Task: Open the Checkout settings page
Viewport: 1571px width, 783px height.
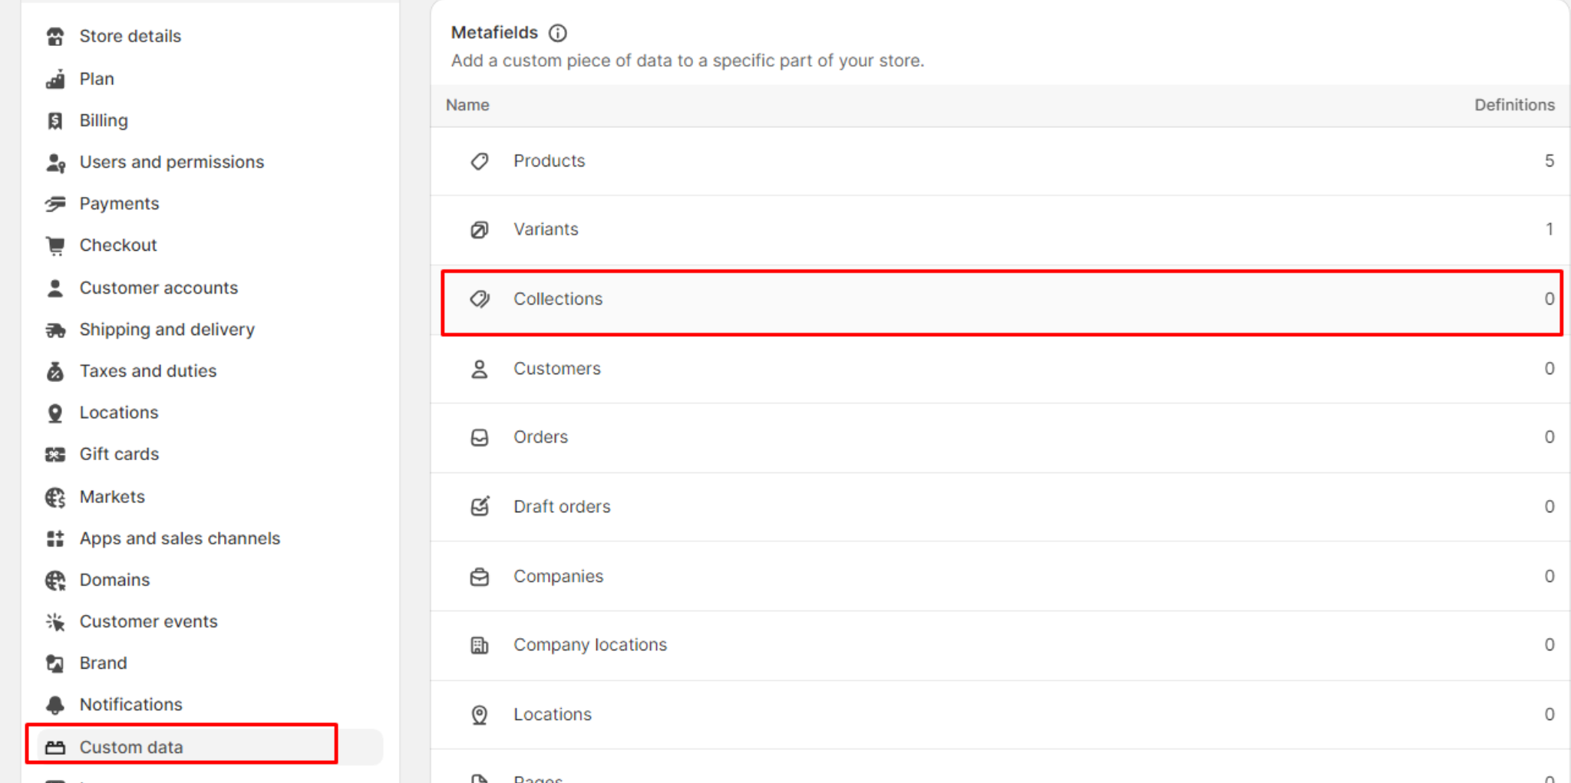Action: click(118, 245)
